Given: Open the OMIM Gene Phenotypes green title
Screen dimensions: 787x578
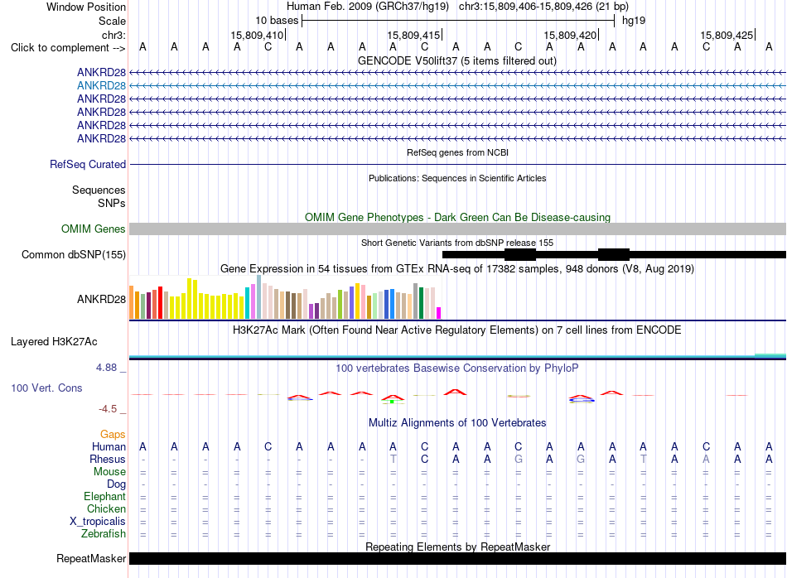Looking at the screenshot, I should pyautogui.click(x=457, y=217).
